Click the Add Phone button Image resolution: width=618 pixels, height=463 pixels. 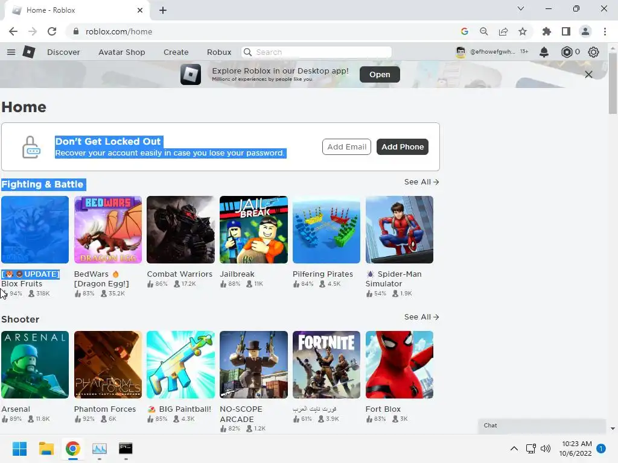(403, 147)
